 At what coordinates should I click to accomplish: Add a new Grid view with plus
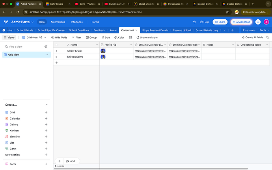(x=46, y=112)
